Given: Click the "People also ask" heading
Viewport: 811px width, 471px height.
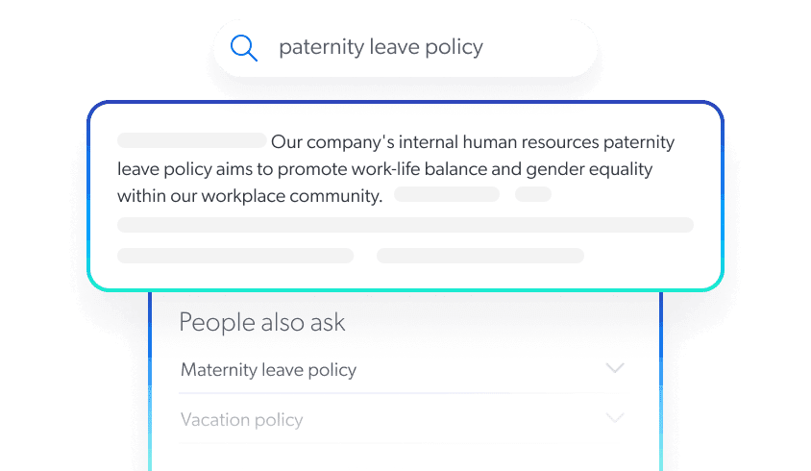Looking at the screenshot, I should 261,322.
